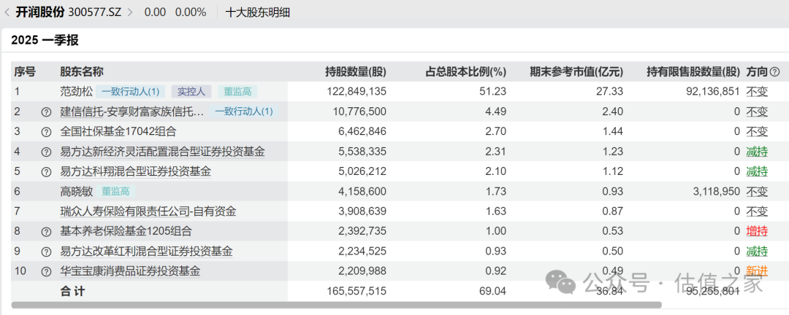Click the forward arrow after 300577.SZ
Image resolution: width=789 pixels, height=315 pixels.
(130, 12)
